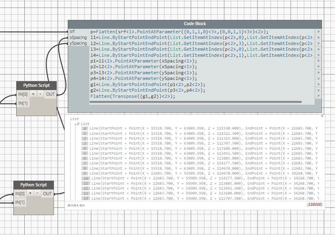
Task: Click output port arrow for the p= line
Action: click(318, 32)
